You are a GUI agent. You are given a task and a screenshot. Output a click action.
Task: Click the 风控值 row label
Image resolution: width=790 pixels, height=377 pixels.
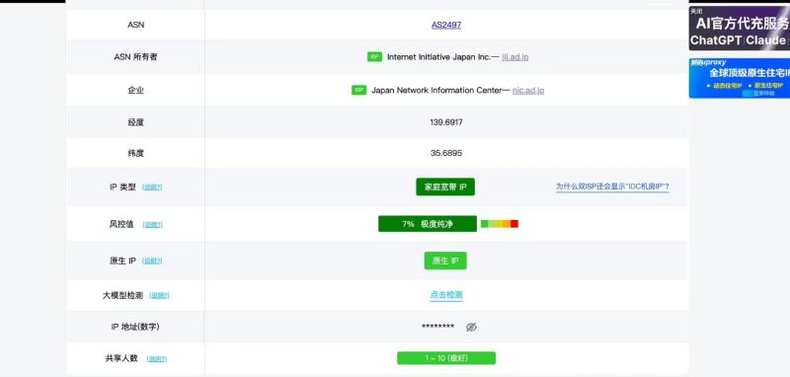coord(121,224)
